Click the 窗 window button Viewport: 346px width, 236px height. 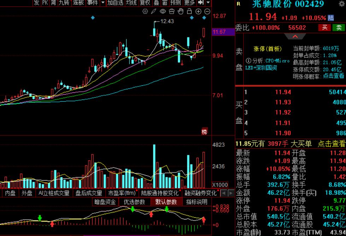pyautogui.click(x=165, y=2)
